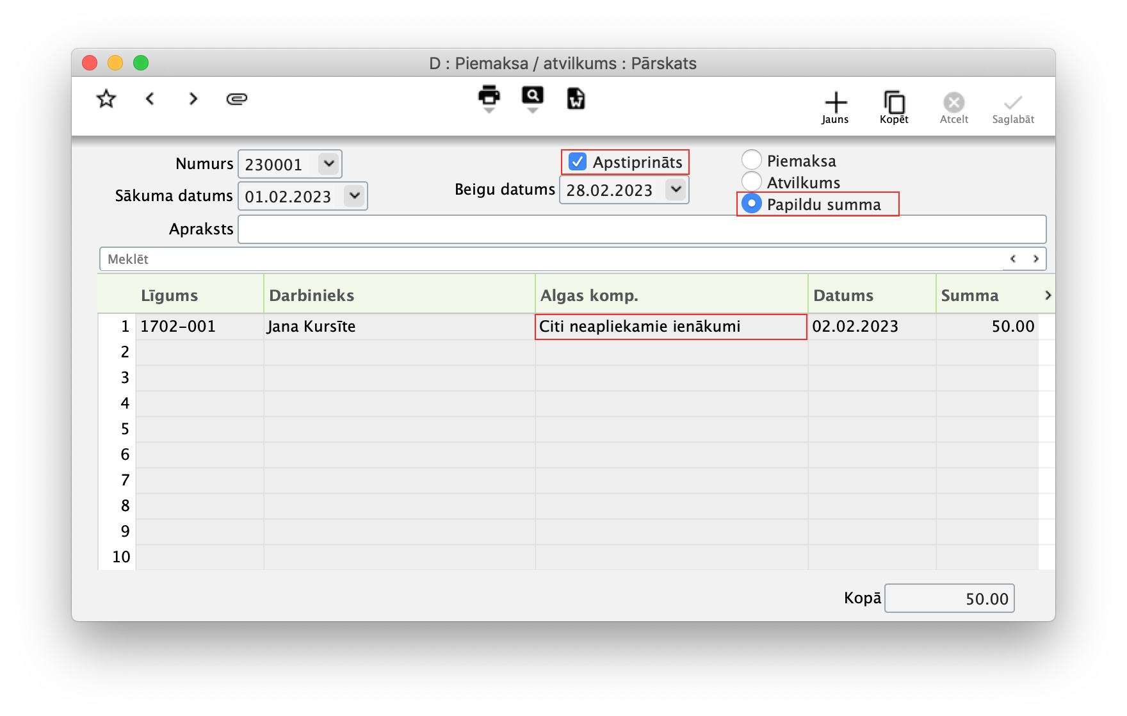Open the Numurs dropdown arrow

[329, 163]
